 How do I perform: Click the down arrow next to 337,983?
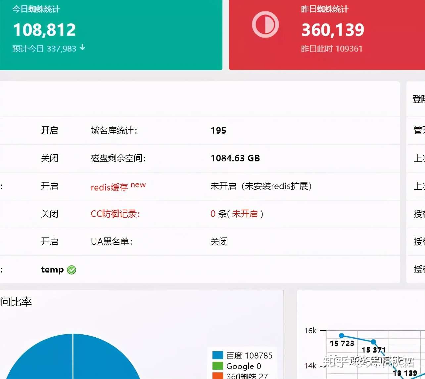[x=82, y=48]
